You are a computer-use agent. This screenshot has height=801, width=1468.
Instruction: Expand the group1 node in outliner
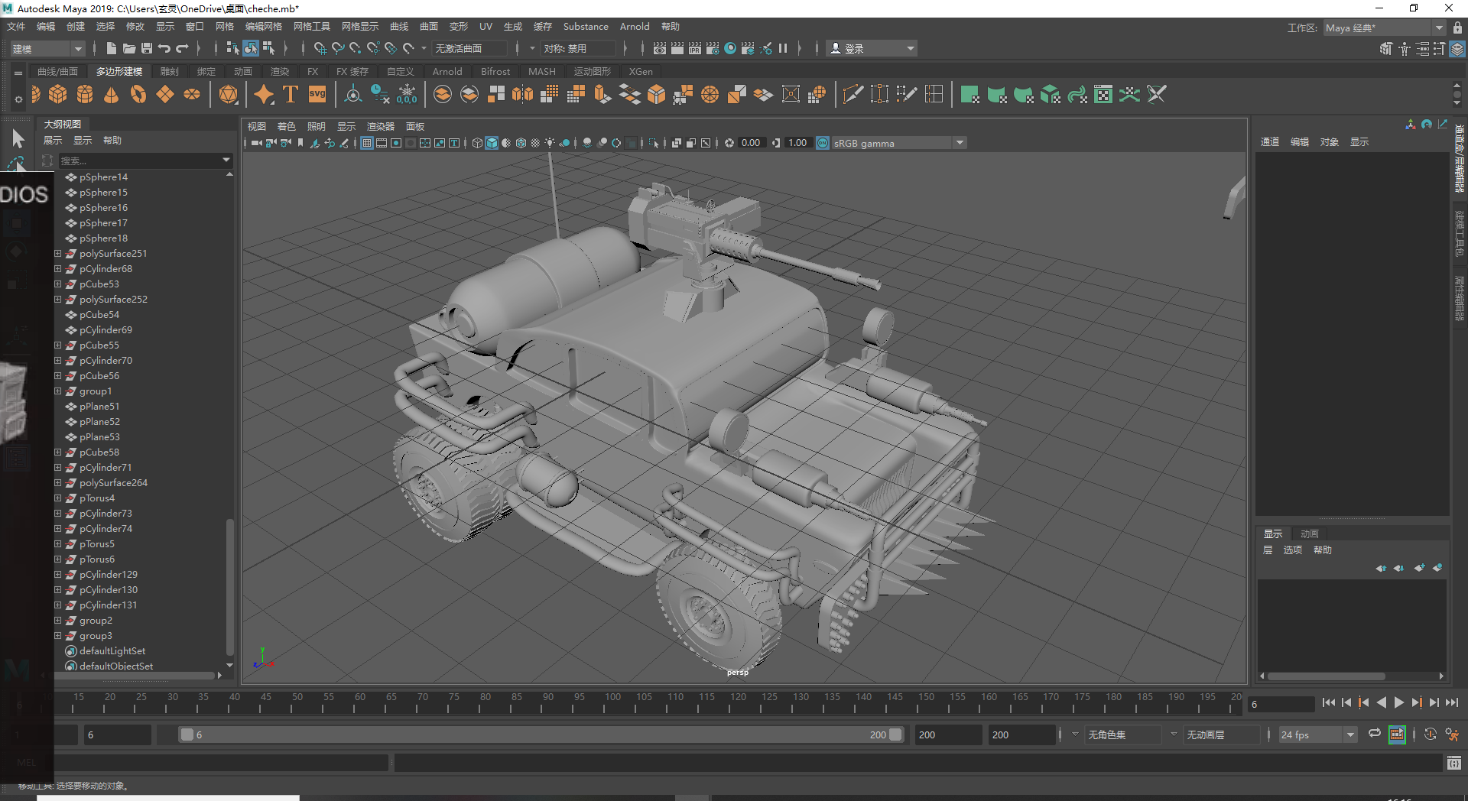pyautogui.click(x=57, y=391)
